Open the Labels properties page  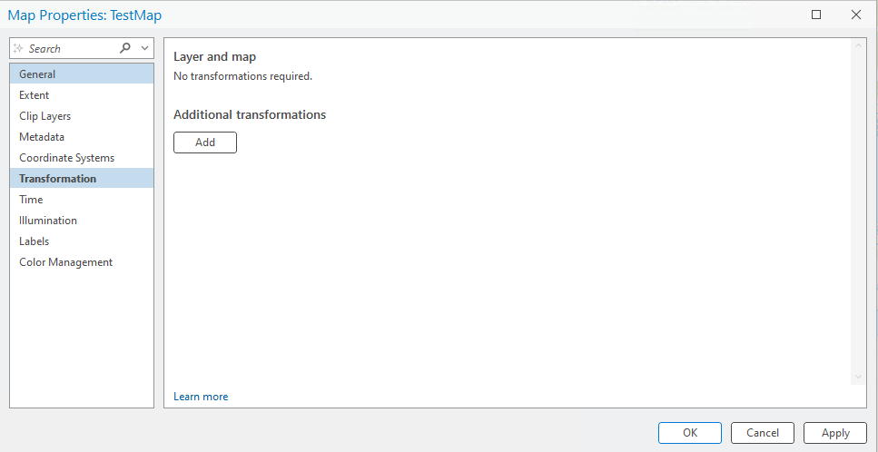click(x=82, y=241)
